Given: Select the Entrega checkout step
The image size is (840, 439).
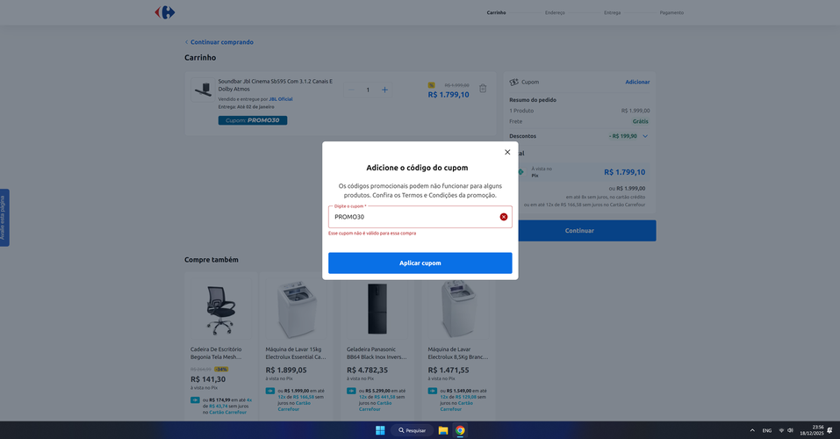Looking at the screenshot, I should coord(613,12).
